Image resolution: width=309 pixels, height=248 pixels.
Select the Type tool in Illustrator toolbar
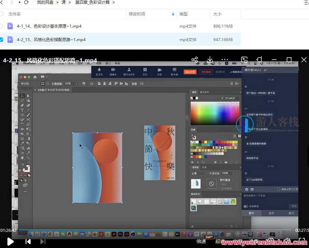(x=22, y=110)
